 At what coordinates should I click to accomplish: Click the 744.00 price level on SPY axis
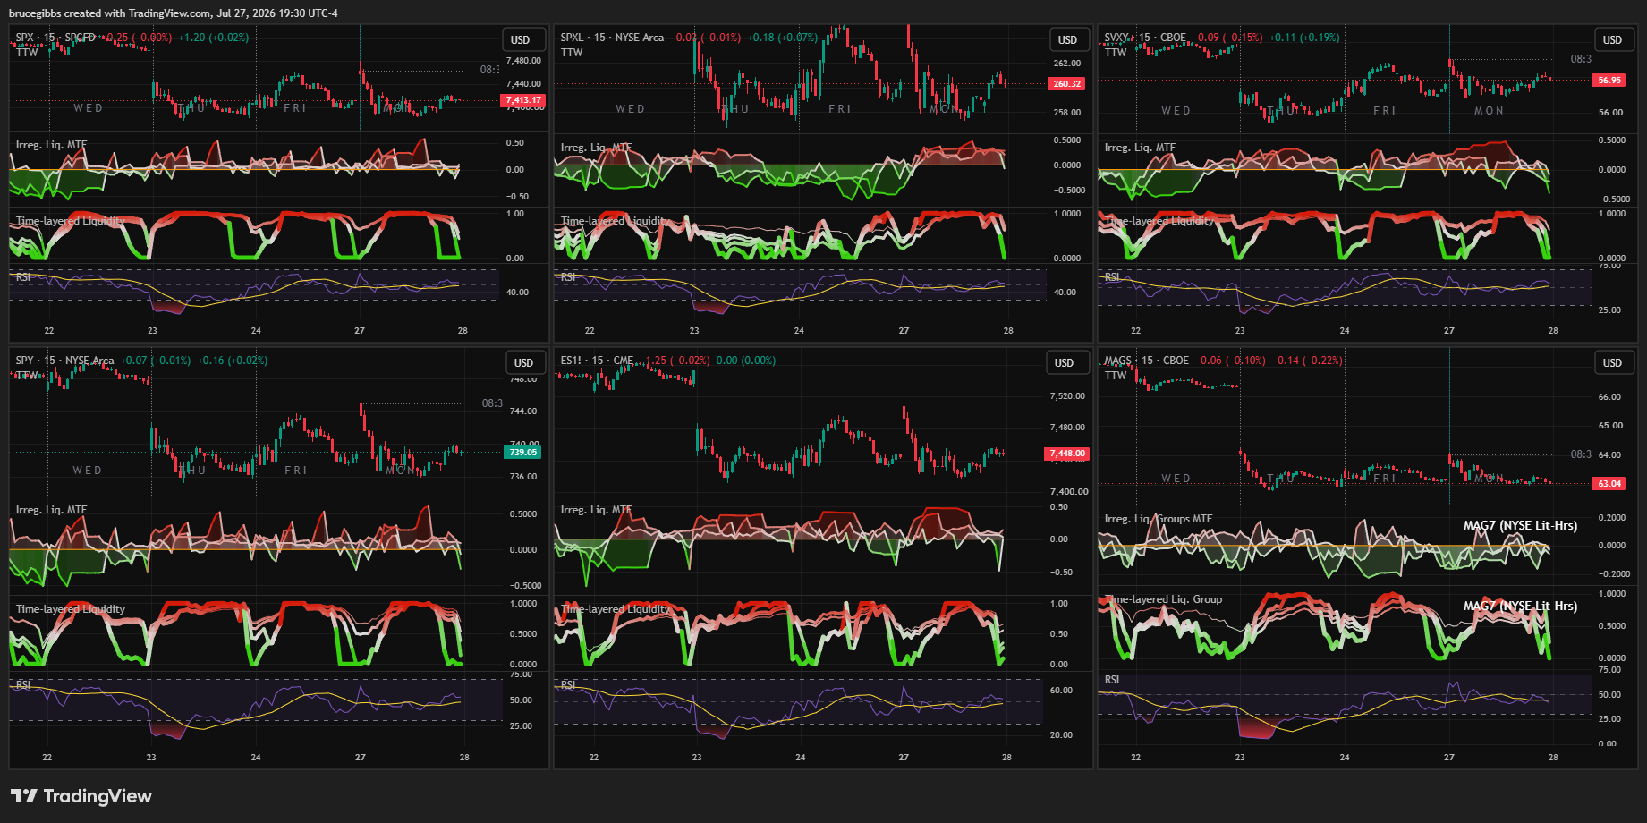pyautogui.click(x=523, y=411)
